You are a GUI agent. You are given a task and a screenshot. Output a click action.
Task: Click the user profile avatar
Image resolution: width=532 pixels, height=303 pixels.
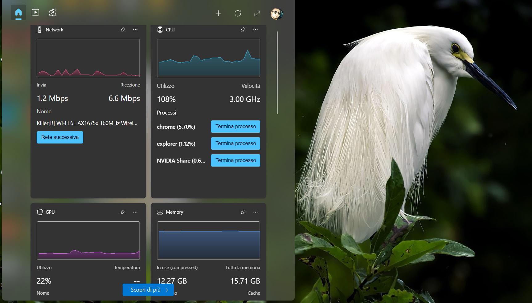coord(277,13)
